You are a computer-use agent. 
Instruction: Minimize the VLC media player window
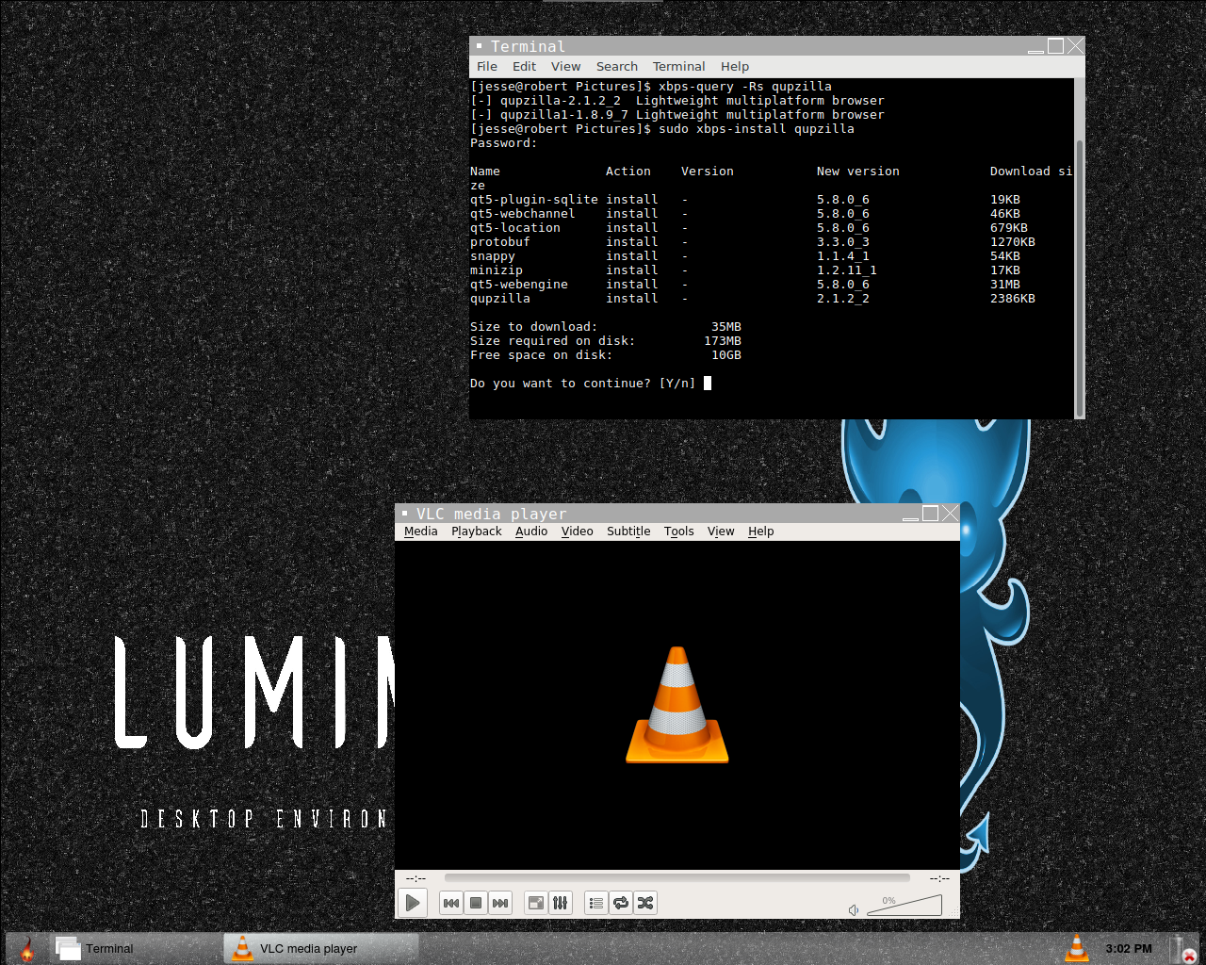click(x=910, y=514)
